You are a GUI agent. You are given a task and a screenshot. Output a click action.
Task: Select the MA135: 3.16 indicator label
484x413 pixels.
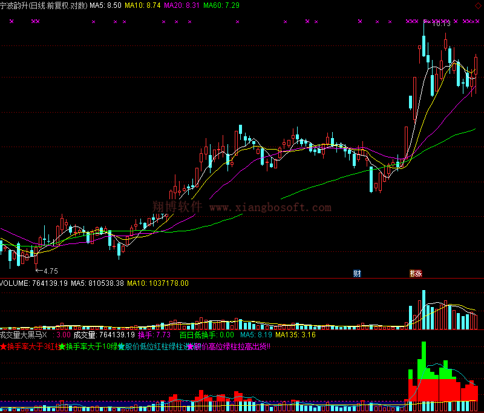[295, 334]
